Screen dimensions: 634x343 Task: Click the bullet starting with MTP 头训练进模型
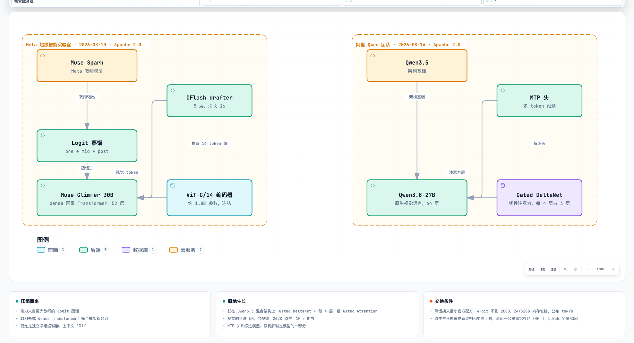[x=267, y=326]
